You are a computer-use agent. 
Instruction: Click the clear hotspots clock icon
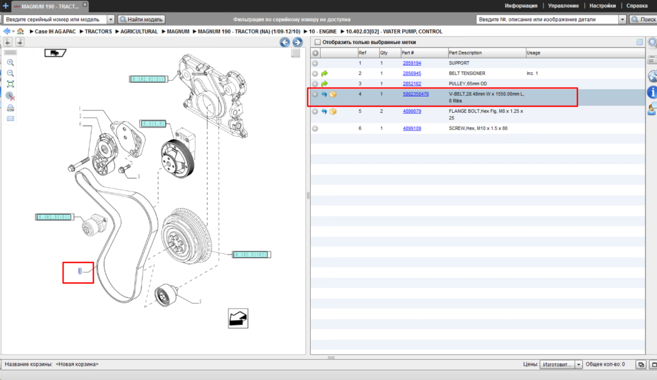[11, 96]
